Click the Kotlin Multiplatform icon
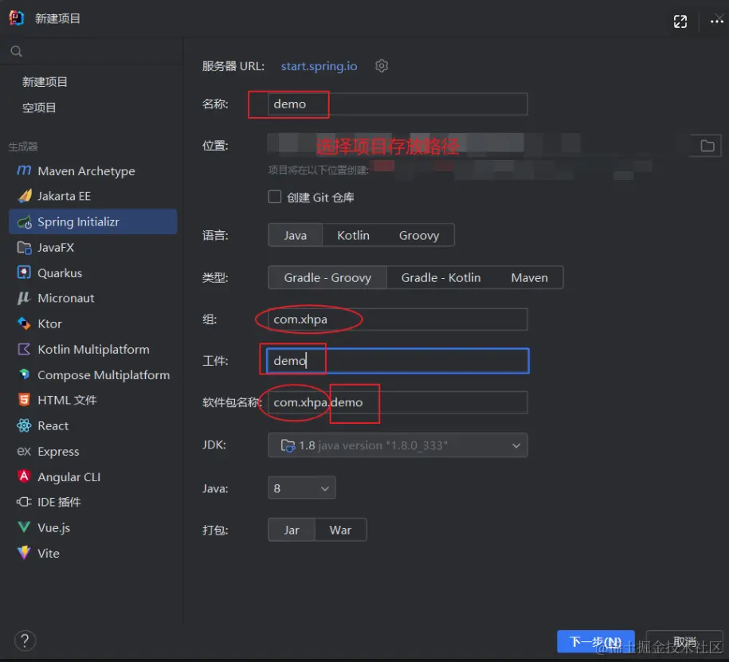 pos(24,349)
